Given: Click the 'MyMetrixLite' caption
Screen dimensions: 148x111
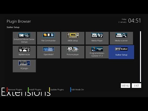Looking at the screenshot, I should tap(24, 55).
